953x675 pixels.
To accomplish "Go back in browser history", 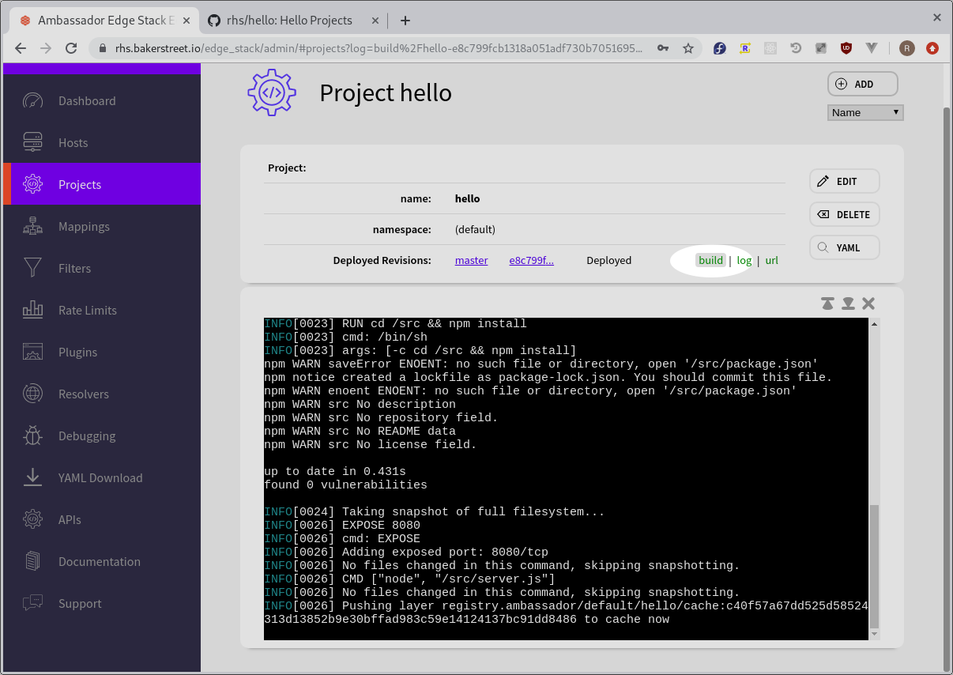I will pos(21,48).
